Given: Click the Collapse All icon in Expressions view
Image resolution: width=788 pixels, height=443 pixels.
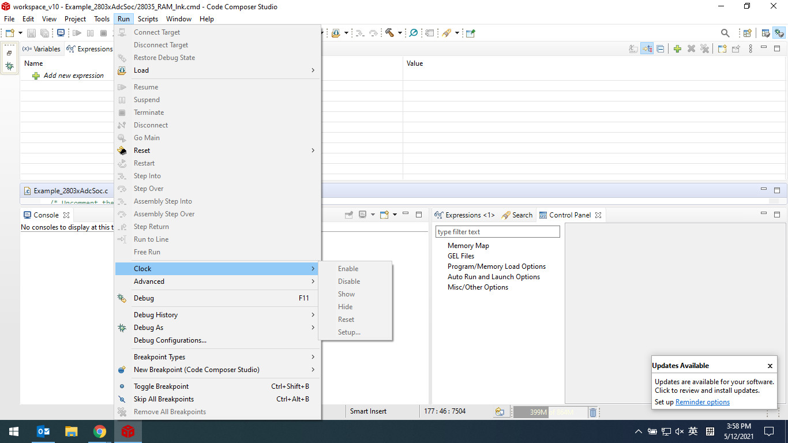Looking at the screenshot, I should pyautogui.click(x=661, y=49).
